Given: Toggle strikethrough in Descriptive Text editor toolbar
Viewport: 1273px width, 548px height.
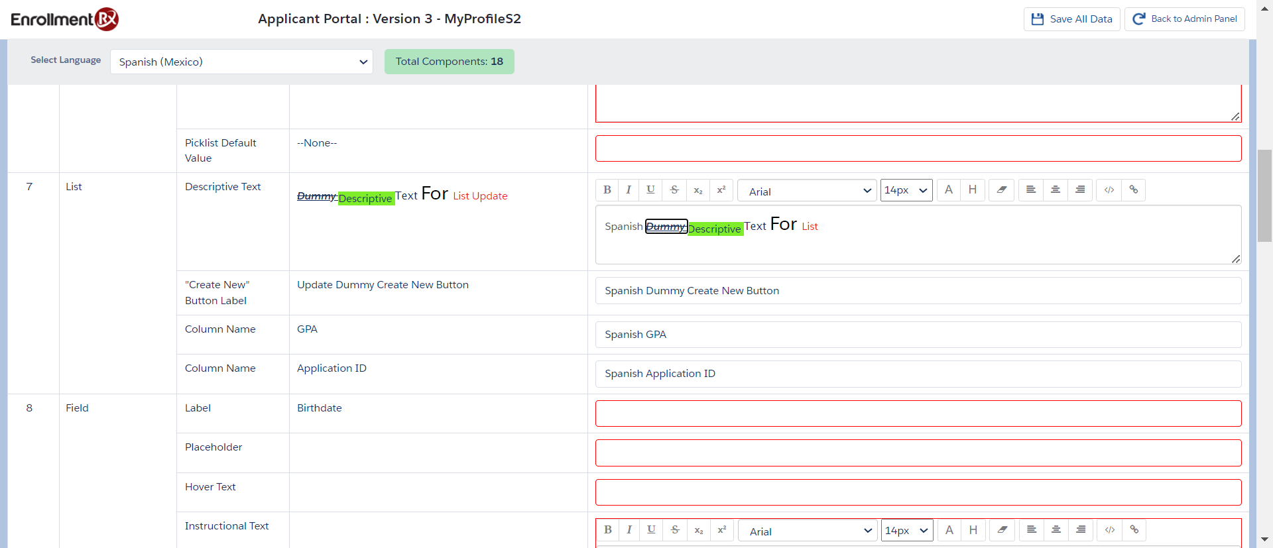Looking at the screenshot, I should (x=674, y=190).
